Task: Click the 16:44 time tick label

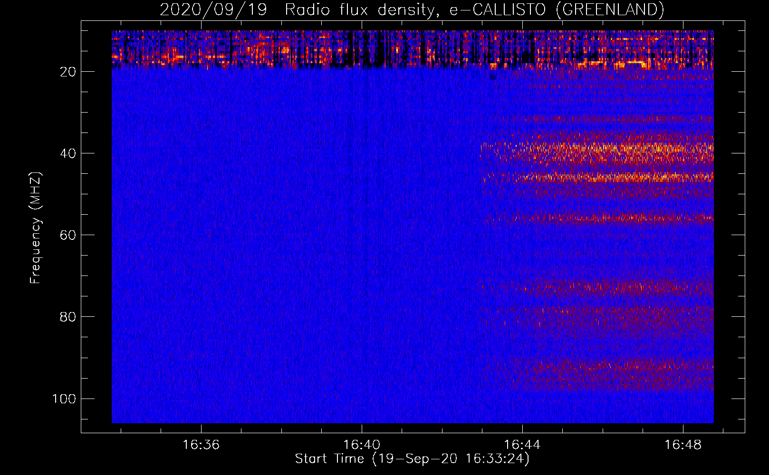Action: 522,445
